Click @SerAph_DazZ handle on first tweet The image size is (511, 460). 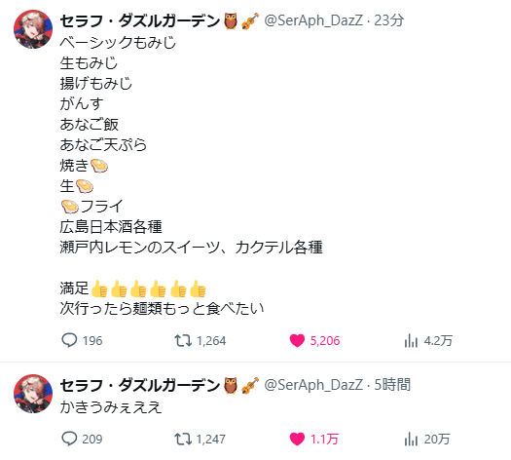click(313, 20)
